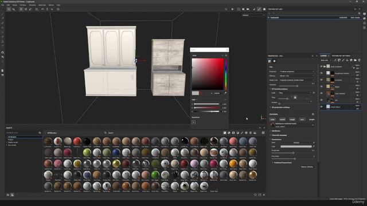Image resolution: width=367 pixels, height=206 pixels.
Task: Switch Assets panel grid view icon
Action: (x=263, y=133)
